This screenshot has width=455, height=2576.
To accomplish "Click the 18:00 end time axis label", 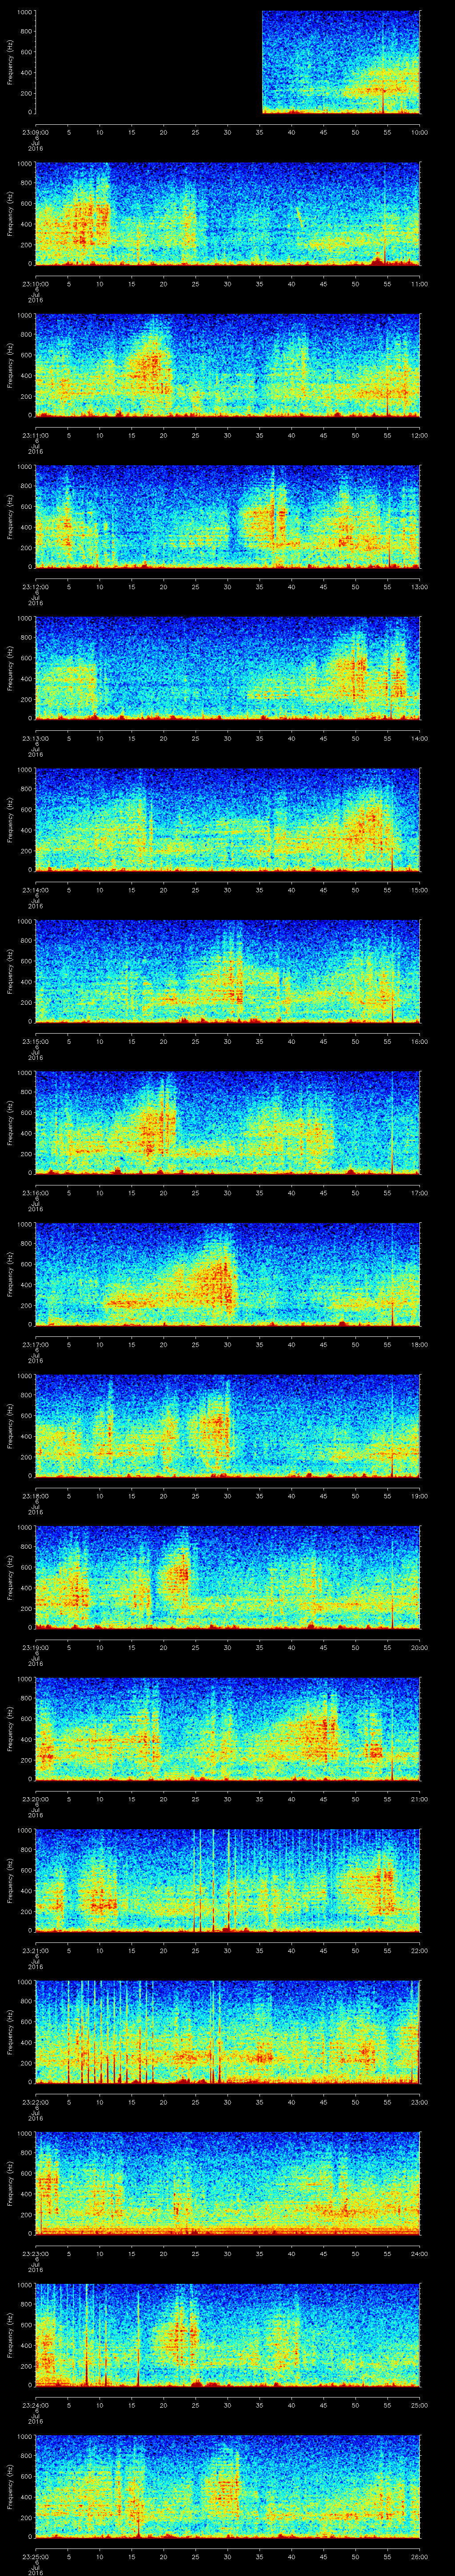I will (420, 1344).
